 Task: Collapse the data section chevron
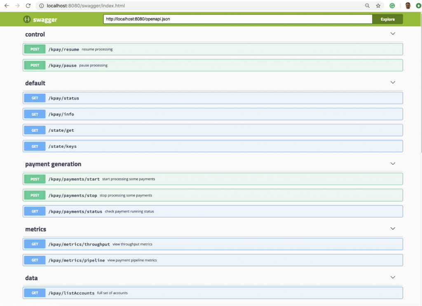coord(393,277)
